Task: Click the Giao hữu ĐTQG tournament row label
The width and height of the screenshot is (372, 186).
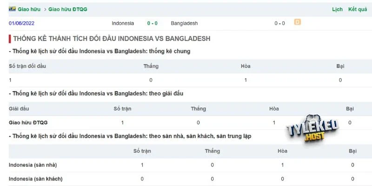Action: click(28, 123)
